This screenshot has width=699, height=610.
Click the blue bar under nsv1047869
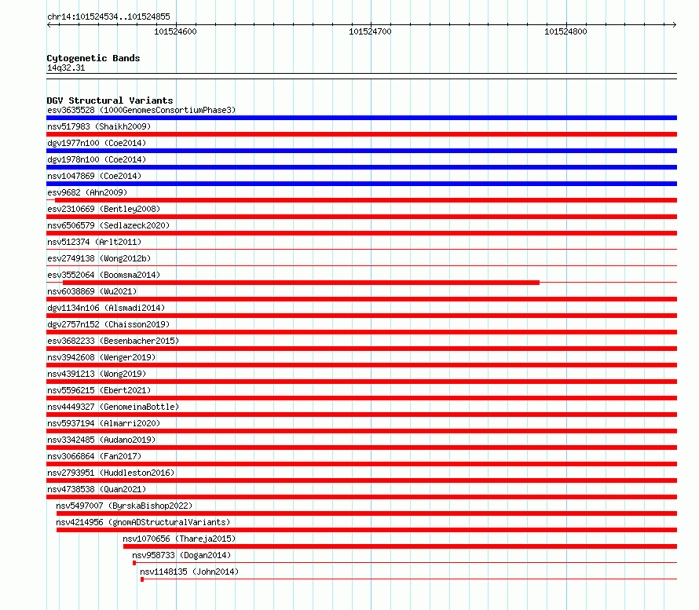tap(361, 184)
